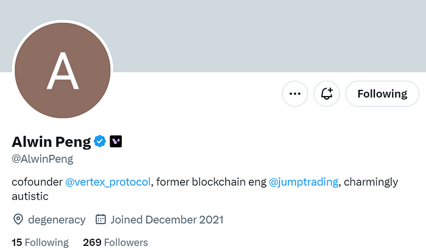View the 15 Following list
This screenshot has width=426, height=252.
40,242
